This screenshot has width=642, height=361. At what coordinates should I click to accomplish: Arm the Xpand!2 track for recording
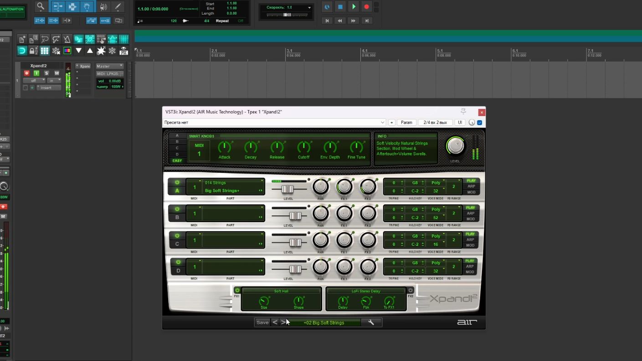point(26,73)
